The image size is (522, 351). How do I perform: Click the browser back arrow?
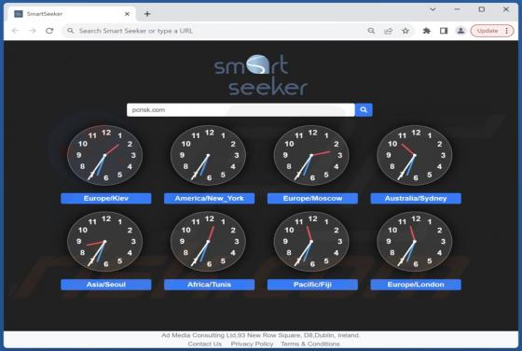15,31
